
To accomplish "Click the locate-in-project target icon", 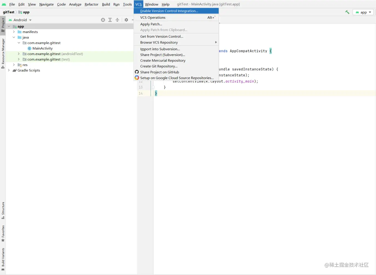I will [103, 20].
